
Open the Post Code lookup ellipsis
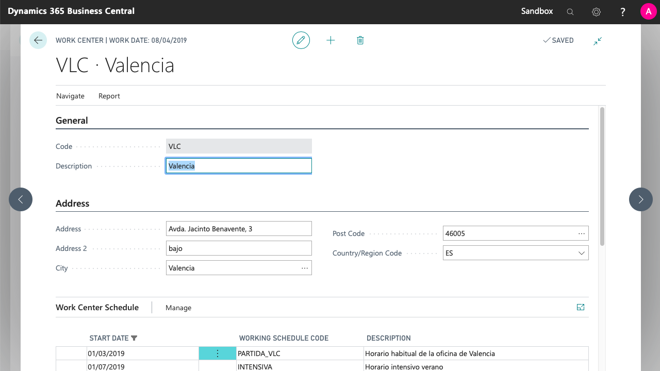tap(582, 233)
